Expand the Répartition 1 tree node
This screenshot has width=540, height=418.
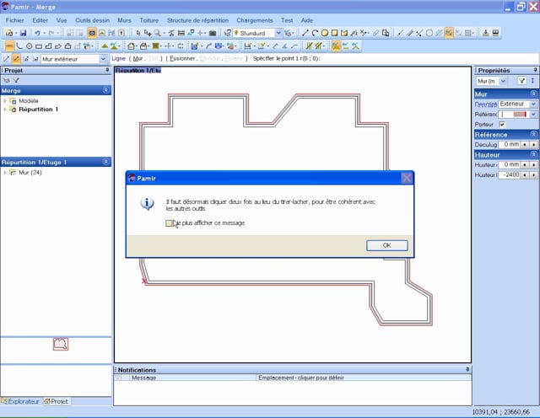tap(5, 110)
